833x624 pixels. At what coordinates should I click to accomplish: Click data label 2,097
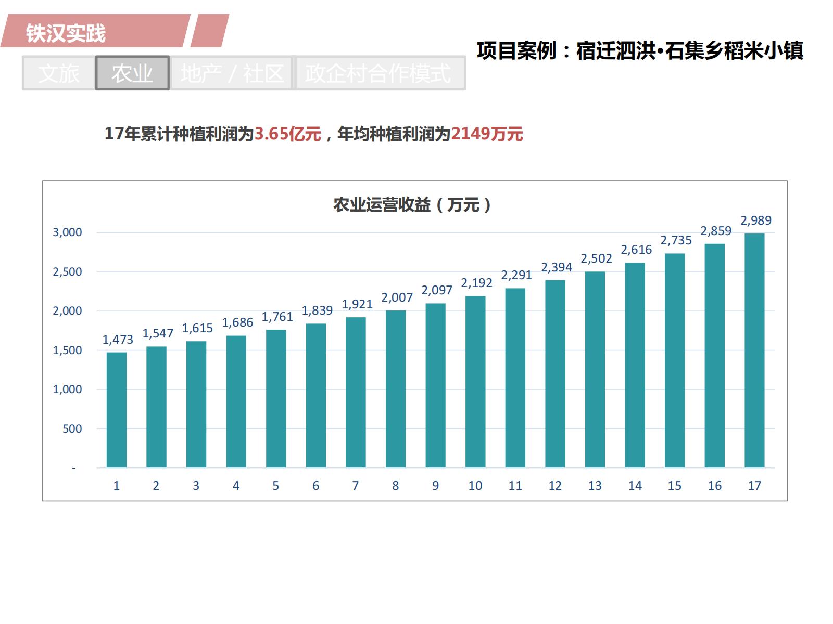pos(437,290)
